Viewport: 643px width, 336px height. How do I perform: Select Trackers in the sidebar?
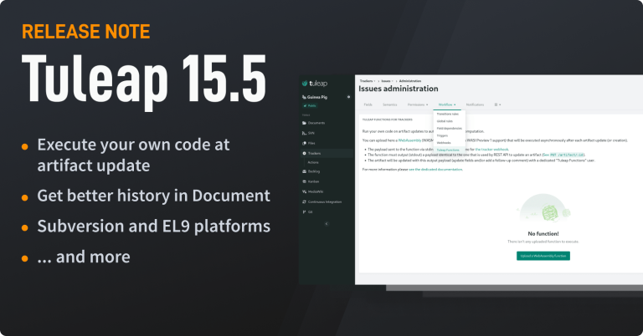[x=315, y=154]
